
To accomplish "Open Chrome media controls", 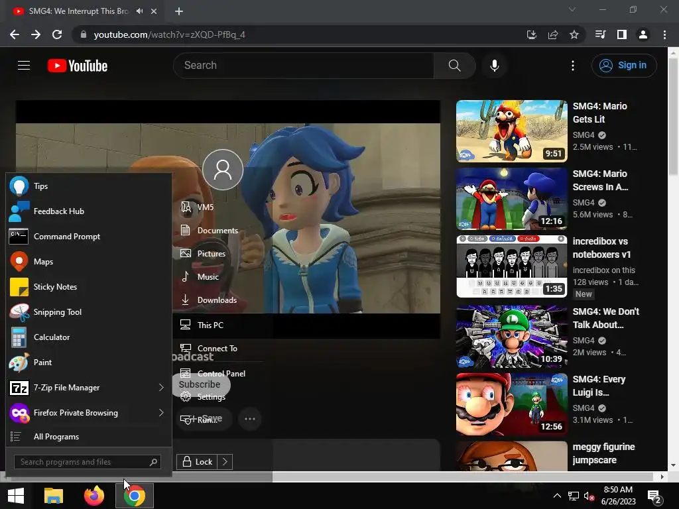I will [600, 34].
